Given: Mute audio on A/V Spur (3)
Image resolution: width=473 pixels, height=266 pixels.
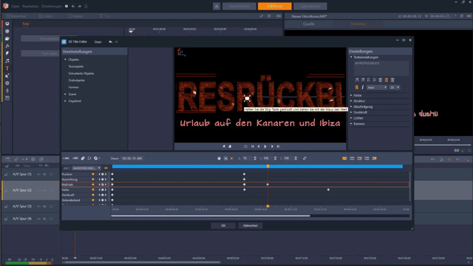Looking at the screenshot, I should (45, 206).
